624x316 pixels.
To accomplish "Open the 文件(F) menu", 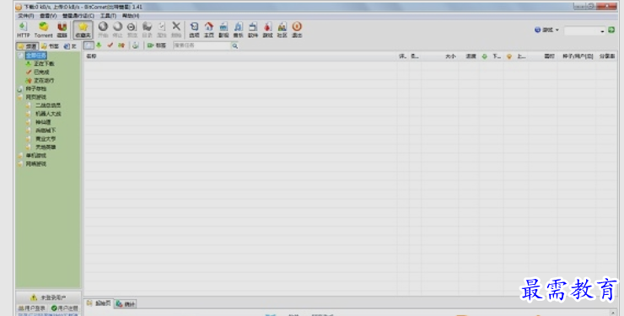I will tap(26, 15).
